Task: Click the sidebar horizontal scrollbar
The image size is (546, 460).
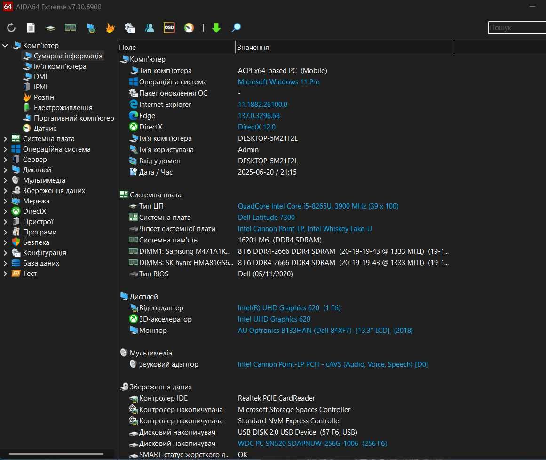Action: [x=56, y=454]
